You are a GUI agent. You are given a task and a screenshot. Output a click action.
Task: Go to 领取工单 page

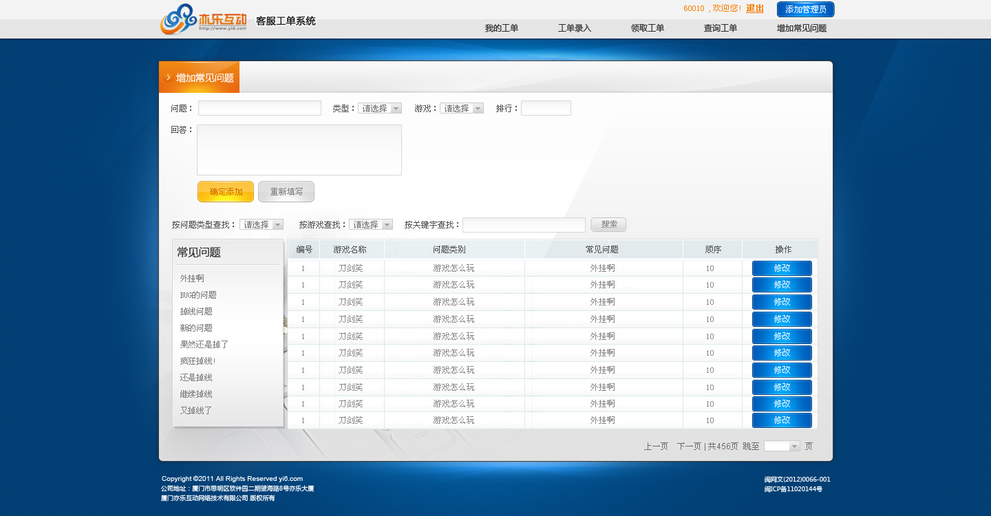coord(648,28)
